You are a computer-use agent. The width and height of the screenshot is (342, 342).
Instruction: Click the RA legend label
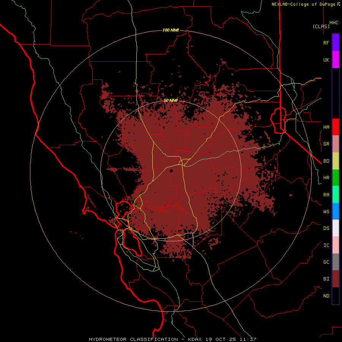[326, 195]
